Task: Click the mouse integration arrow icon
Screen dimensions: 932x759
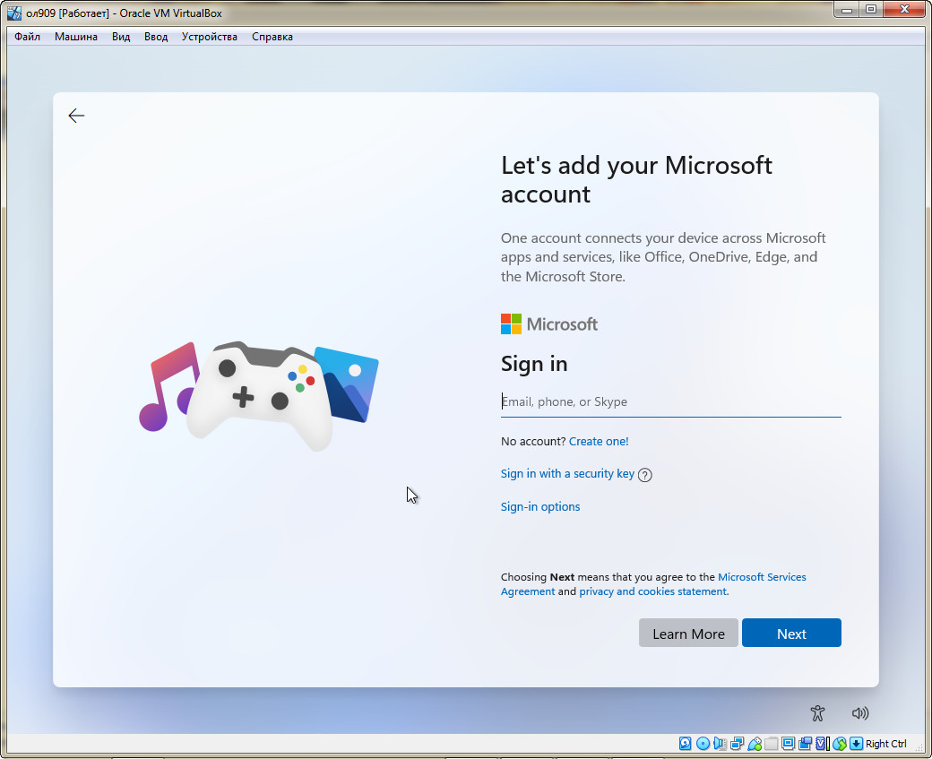Action: pos(857,744)
